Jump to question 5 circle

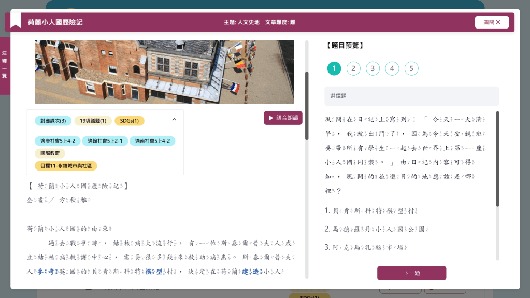point(411,68)
